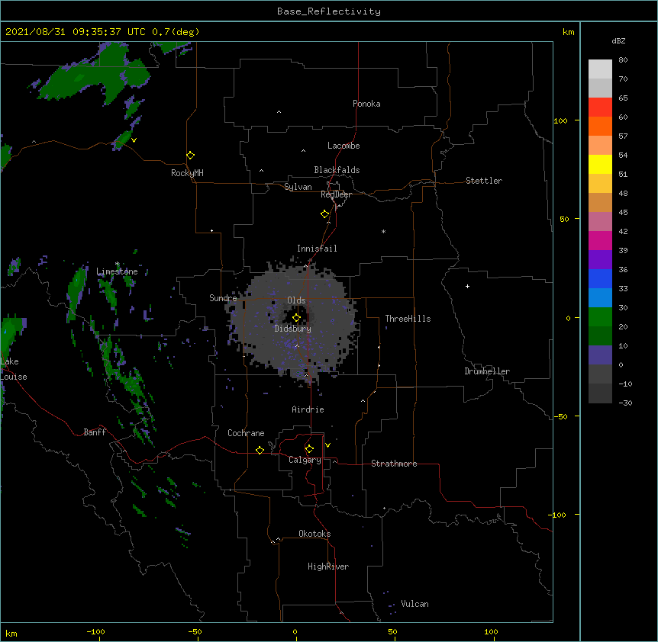Select the light orange 57 dBZ legend swatch
The image size is (658, 642).
point(600,146)
